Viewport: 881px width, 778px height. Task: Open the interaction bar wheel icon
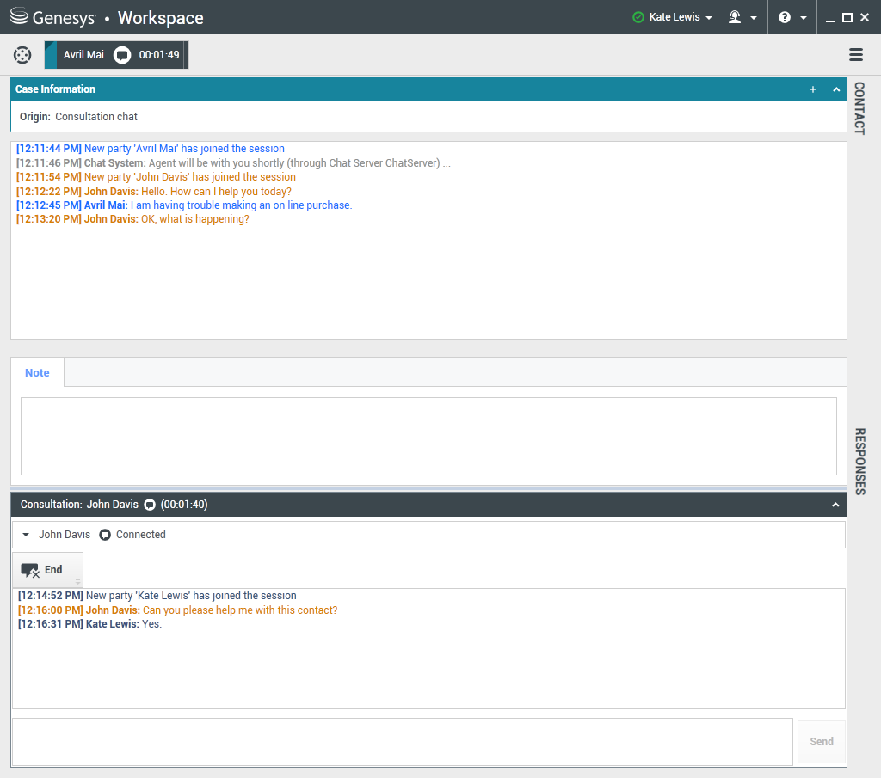22,55
